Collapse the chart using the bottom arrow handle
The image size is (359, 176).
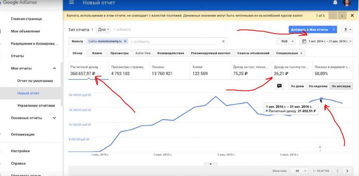[210, 164]
